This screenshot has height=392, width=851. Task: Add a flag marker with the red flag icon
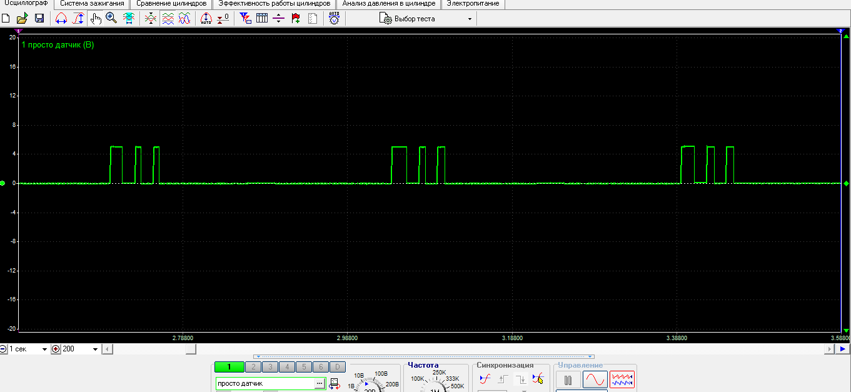296,19
